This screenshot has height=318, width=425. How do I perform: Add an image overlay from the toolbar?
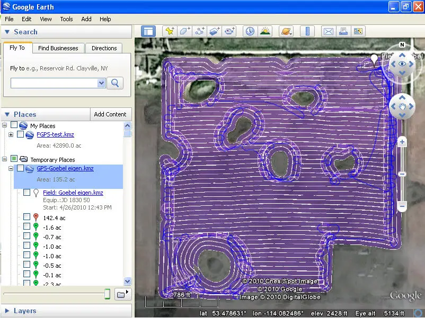coord(215,31)
